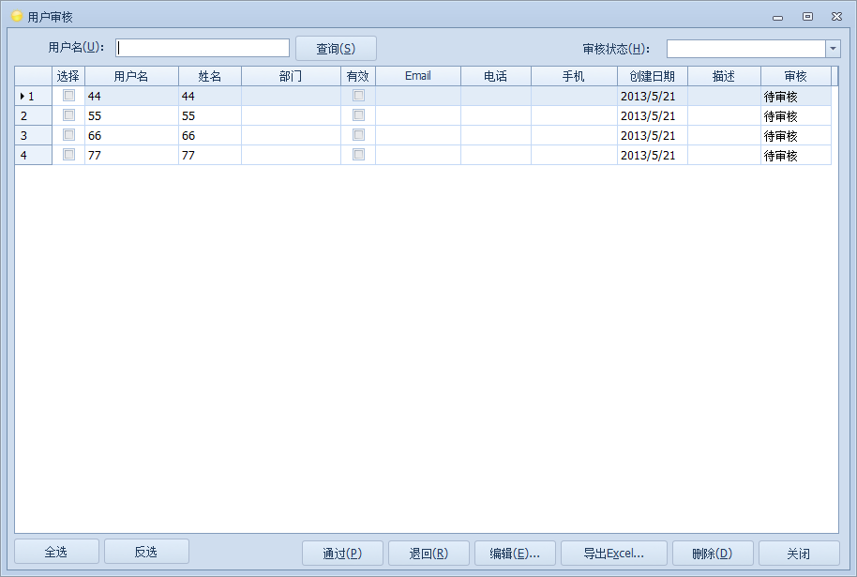Click the 全选 select-all button

coord(56,552)
